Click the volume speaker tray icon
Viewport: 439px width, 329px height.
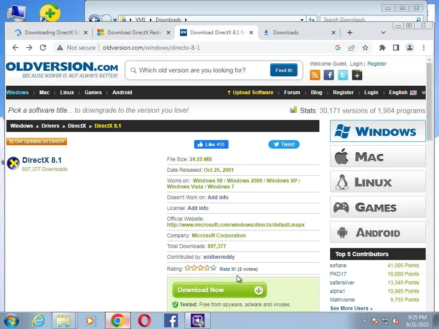(396, 321)
